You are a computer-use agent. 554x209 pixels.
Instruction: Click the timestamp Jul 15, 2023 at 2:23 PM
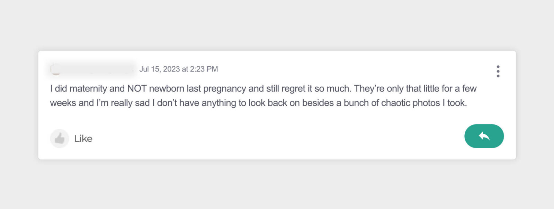179,69
